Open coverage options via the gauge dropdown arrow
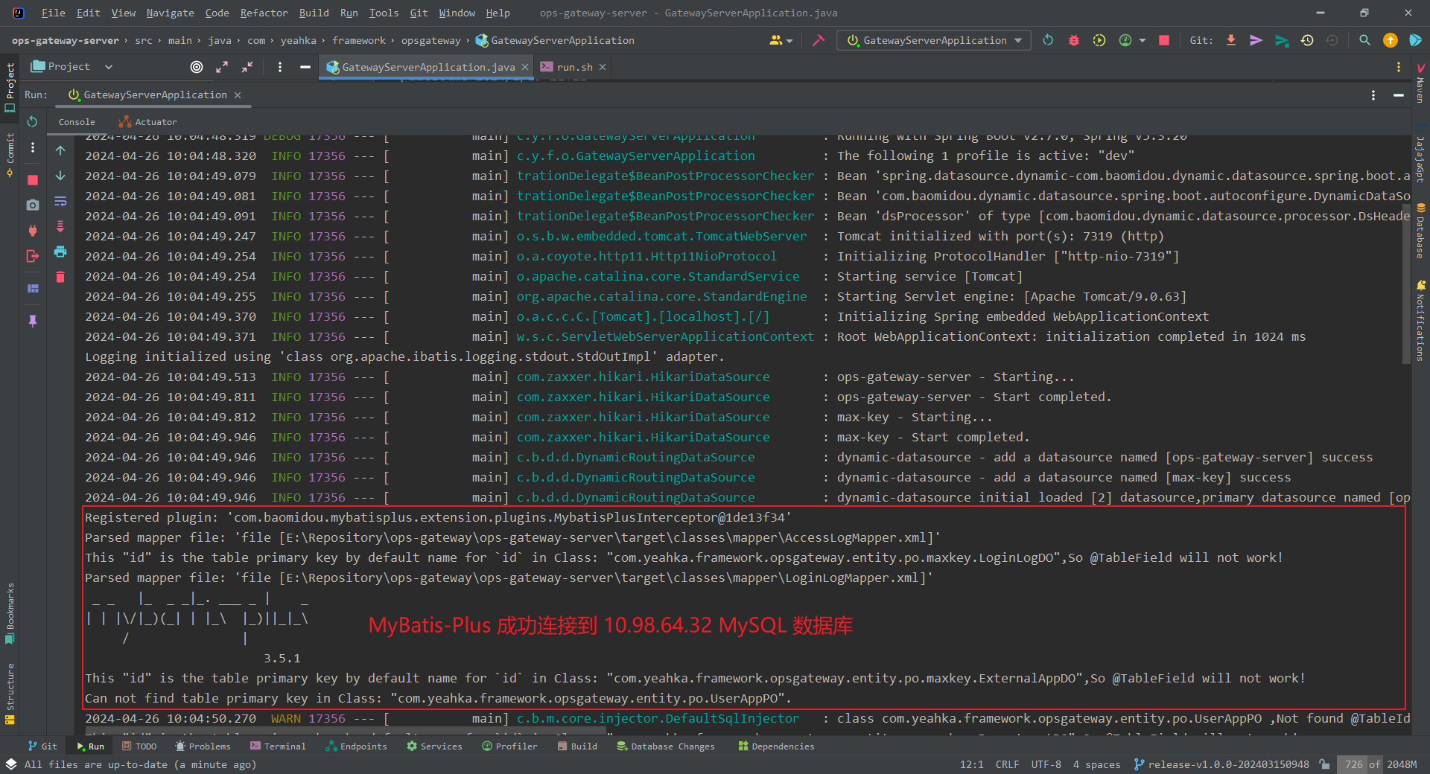The width and height of the screenshot is (1430, 774). [x=1142, y=40]
